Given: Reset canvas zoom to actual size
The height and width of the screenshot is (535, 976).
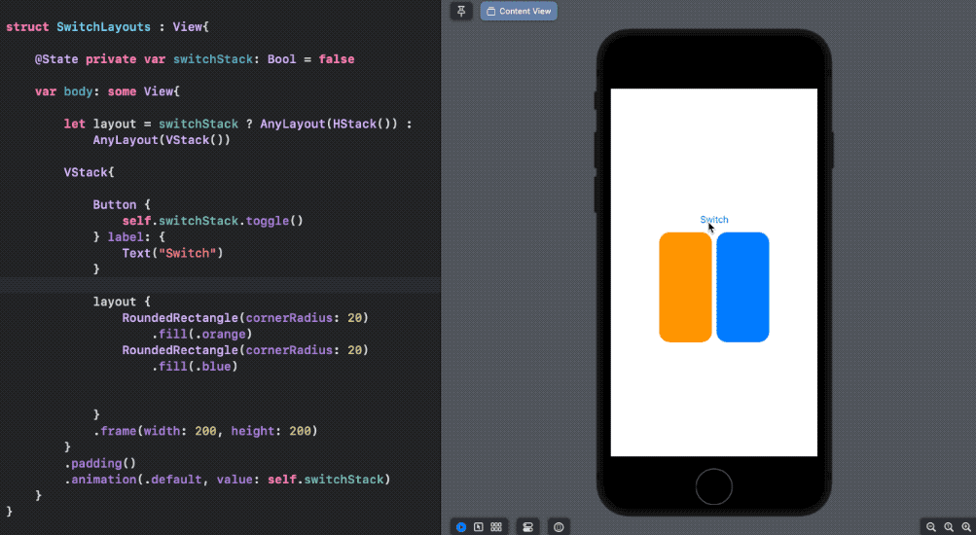Looking at the screenshot, I should [948, 527].
